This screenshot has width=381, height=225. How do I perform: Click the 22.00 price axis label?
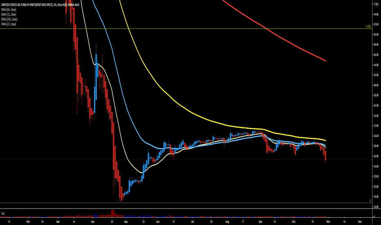pyautogui.click(x=376, y=176)
